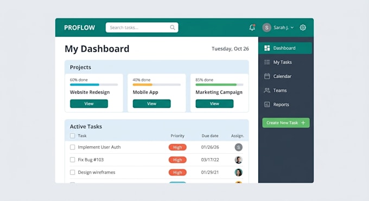Click the Mobile App project title
The height and width of the screenshot is (201, 369).
pyautogui.click(x=145, y=92)
